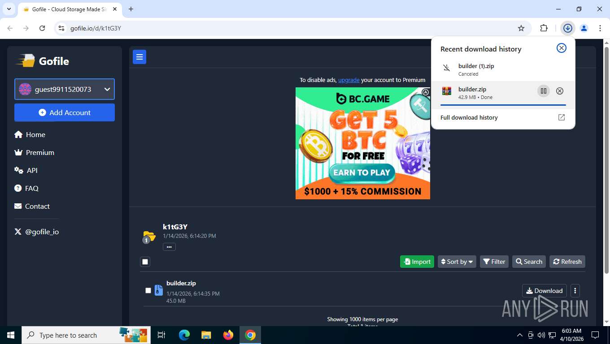Click the Add Account button
This screenshot has height=344, width=610.
click(65, 112)
